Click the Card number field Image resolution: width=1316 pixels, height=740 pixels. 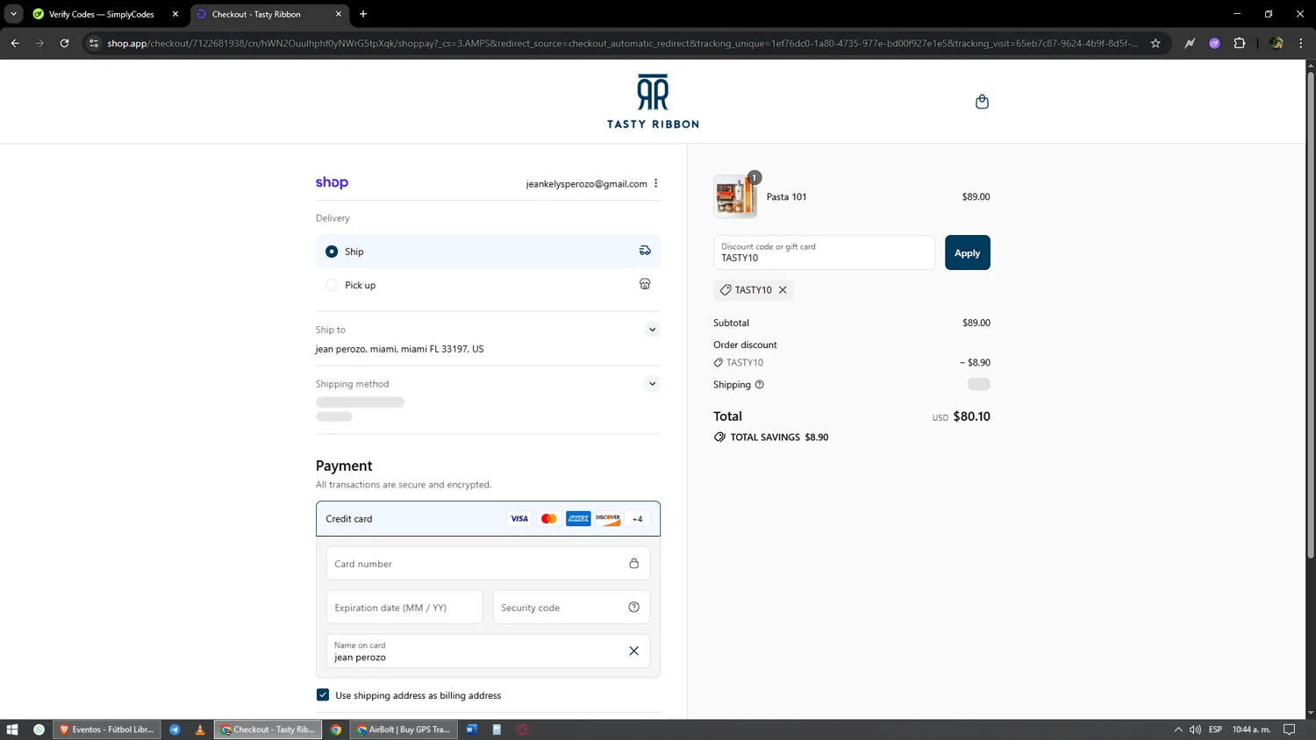488,563
